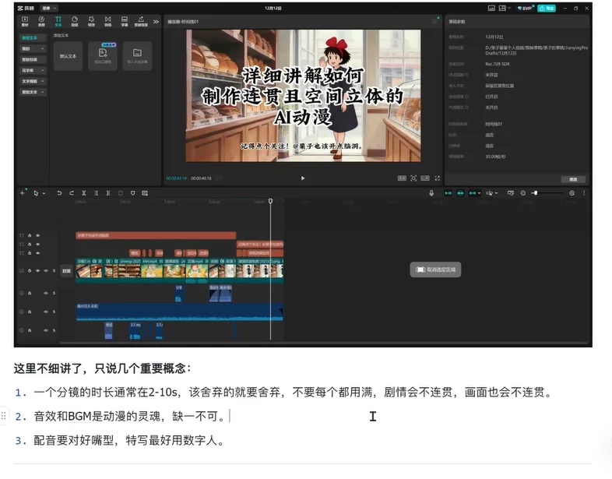This screenshot has height=479, width=612.
Task: Lock the bottom audio track
Action: (30, 331)
